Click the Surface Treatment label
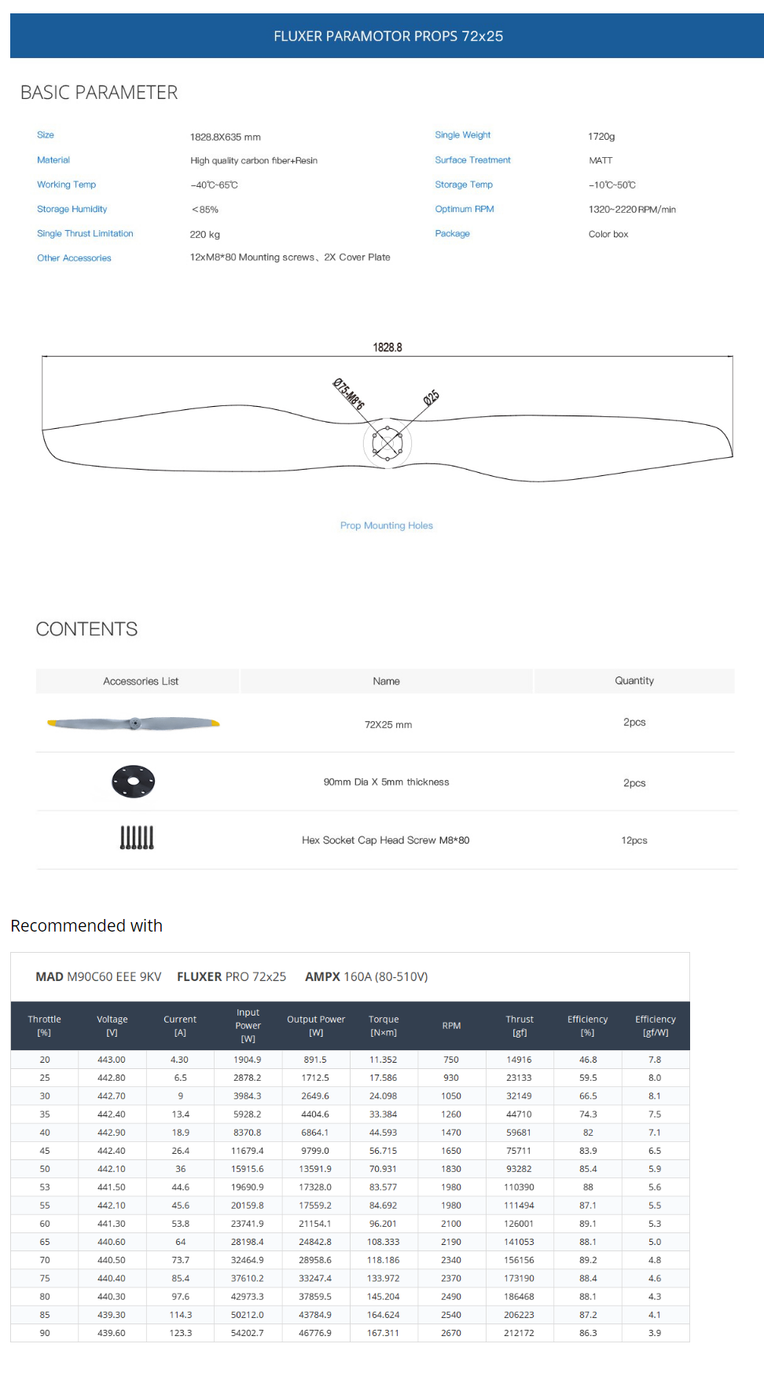The height and width of the screenshot is (1373, 764). 472,160
